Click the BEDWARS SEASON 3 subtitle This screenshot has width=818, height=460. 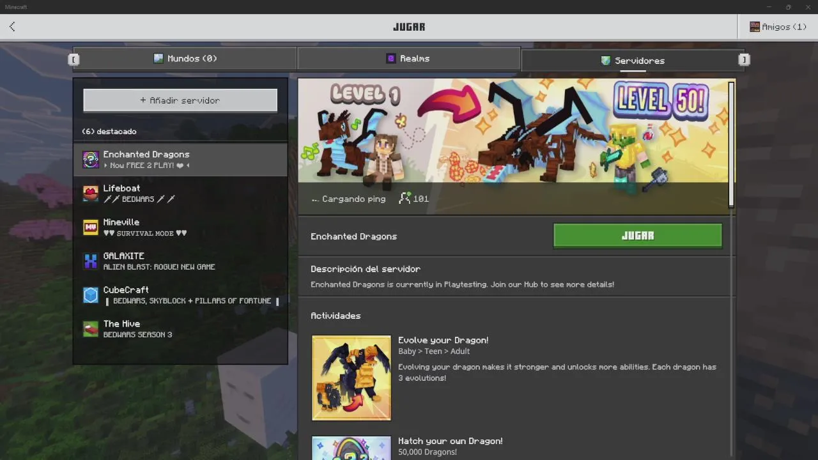(x=137, y=334)
